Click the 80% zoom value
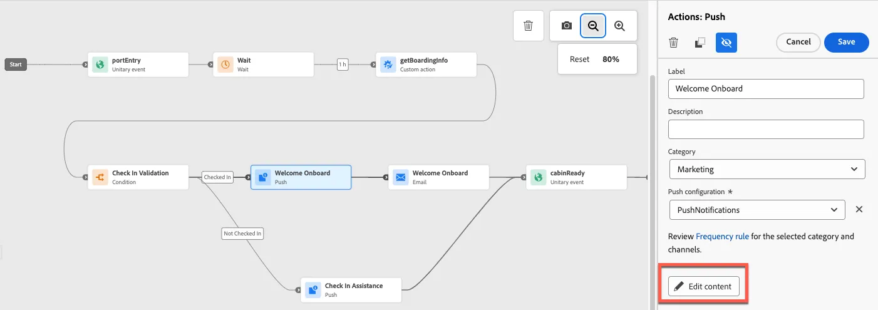 (x=611, y=59)
